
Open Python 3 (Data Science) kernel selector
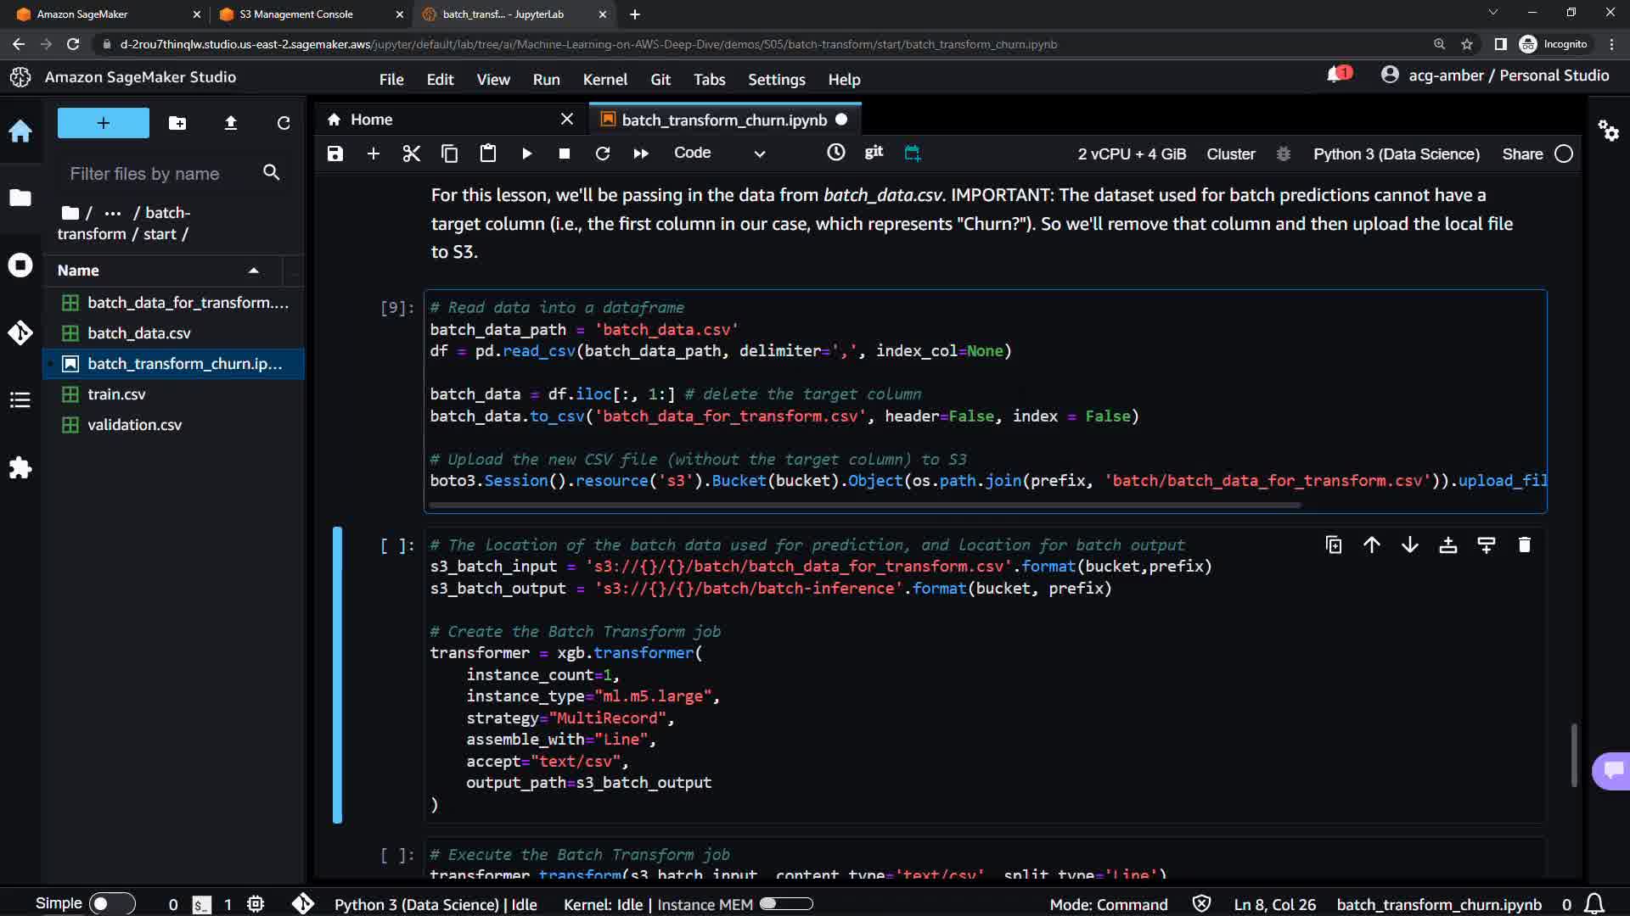[x=1396, y=154]
